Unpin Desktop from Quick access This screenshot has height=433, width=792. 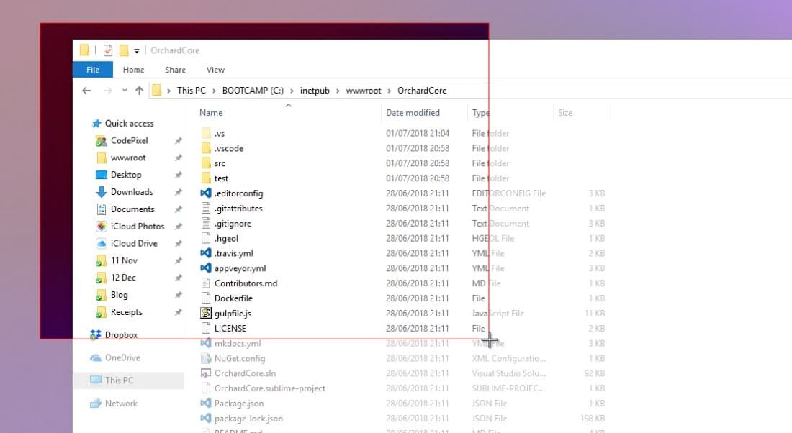point(178,175)
